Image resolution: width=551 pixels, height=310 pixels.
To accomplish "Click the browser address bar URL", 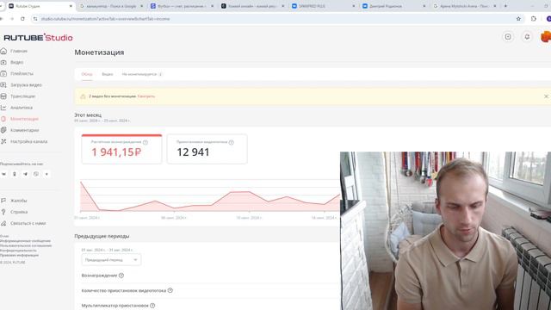I will click(x=105, y=19).
